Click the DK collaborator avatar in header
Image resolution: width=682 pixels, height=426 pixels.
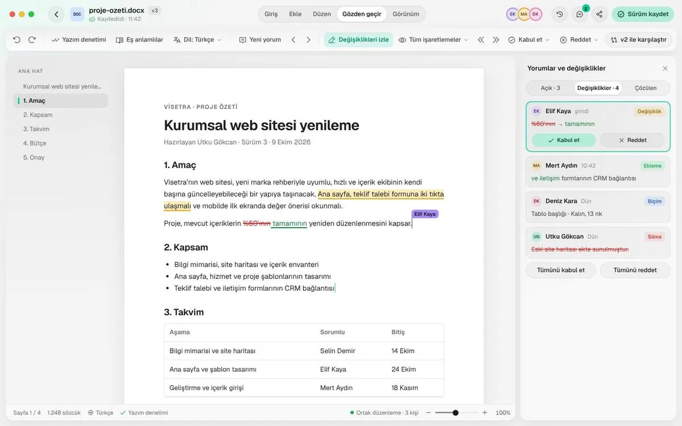coord(535,14)
